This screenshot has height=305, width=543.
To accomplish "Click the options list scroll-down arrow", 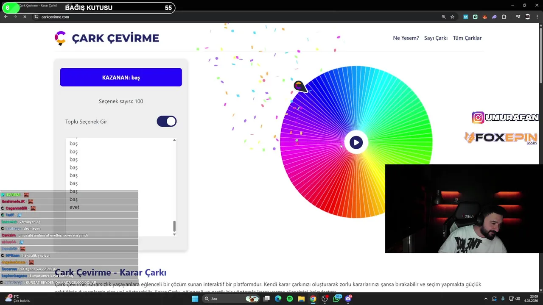I will (174, 234).
